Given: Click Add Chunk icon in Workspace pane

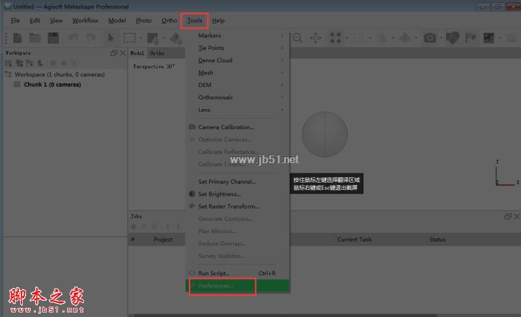Looking at the screenshot, I should click(x=8, y=63).
